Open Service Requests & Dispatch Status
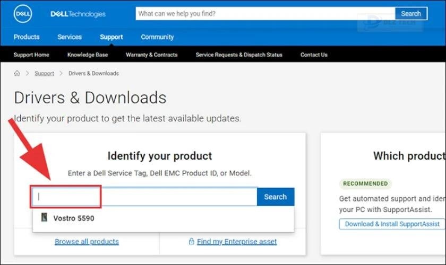This screenshot has width=446, height=265. click(x=239, y=55)
